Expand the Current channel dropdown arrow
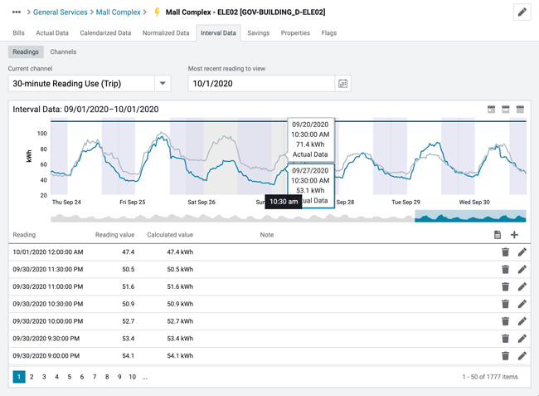 coord(163,84)
